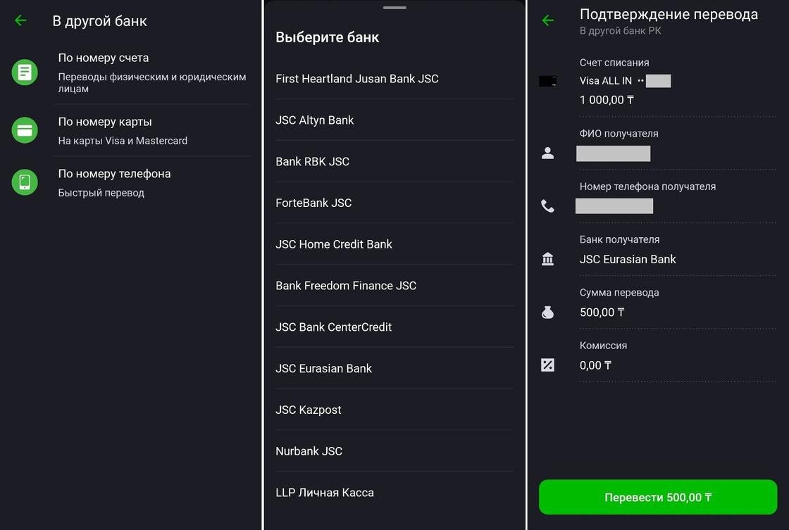Tap the recipient person icon
Screen dimensions: 789x530
[x=547, y=153]
